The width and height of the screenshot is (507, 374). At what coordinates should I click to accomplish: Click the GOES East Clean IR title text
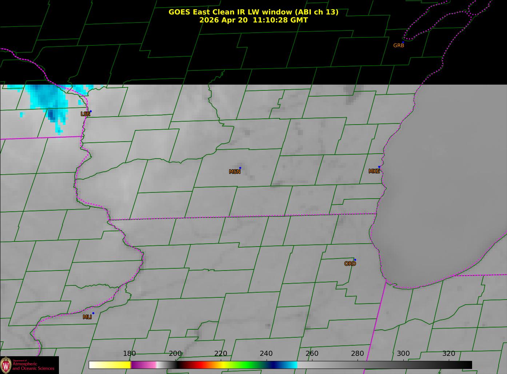(253, 12)
